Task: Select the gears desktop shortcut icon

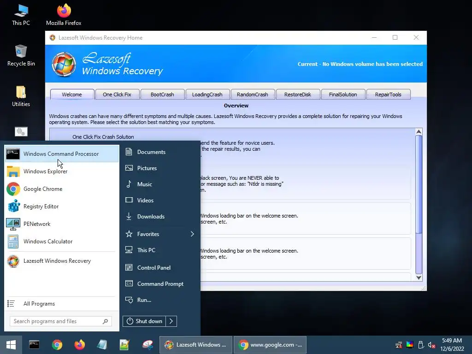Action: click(21, 131)
